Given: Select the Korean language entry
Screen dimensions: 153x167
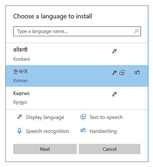Looking at the screenshot, I should [x=77, y=76].
